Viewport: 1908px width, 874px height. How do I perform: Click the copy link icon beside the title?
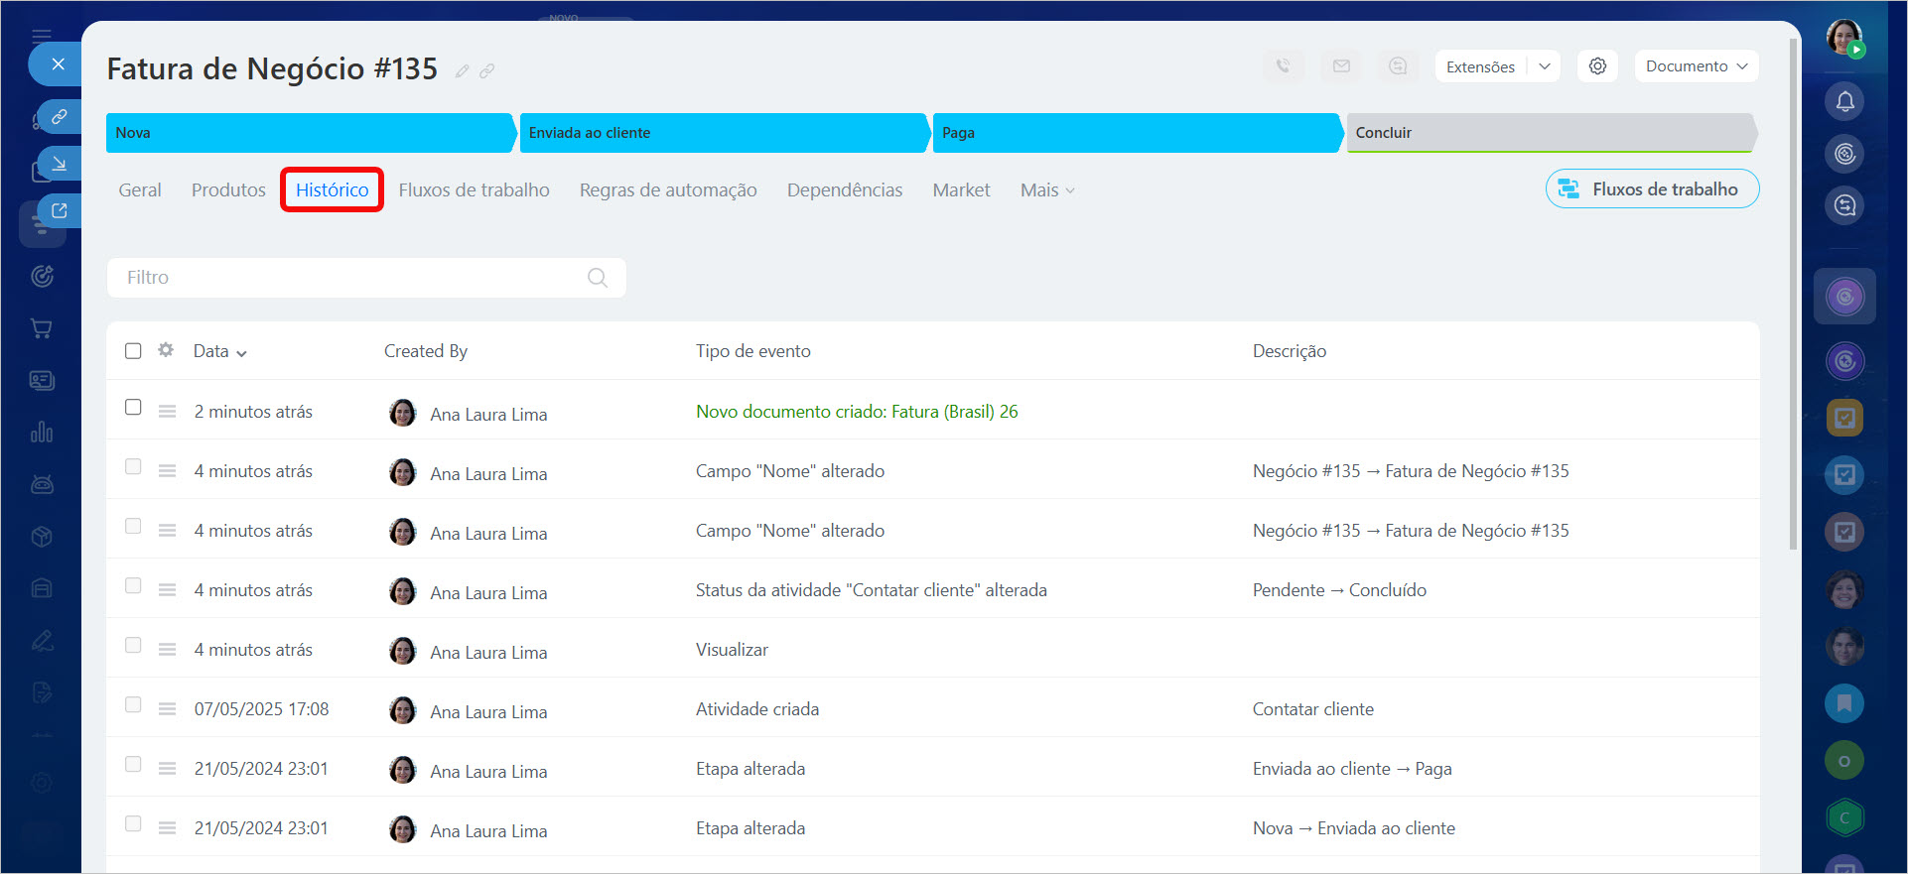coord(486,71)
